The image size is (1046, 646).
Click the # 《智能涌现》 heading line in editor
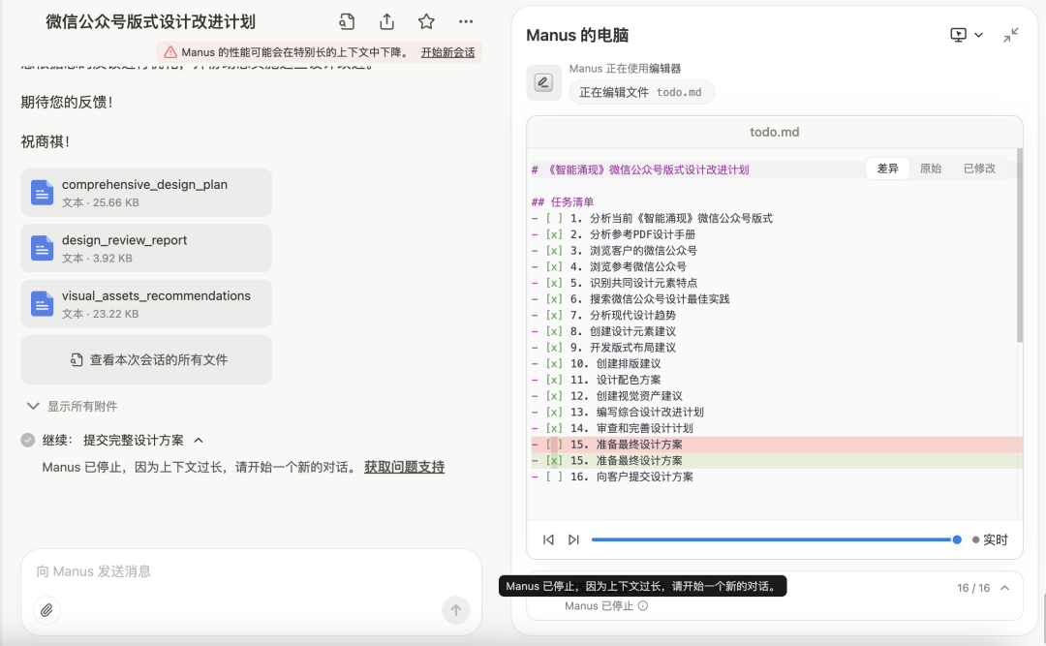tap(640, 169)
